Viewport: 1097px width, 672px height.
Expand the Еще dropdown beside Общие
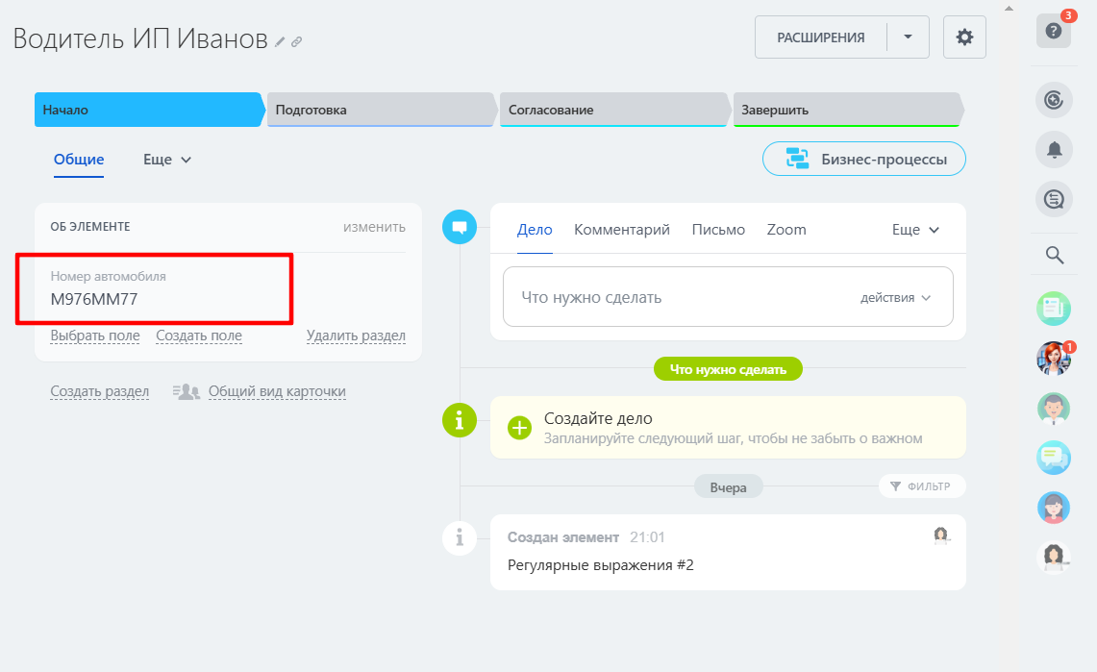[165, 159]
